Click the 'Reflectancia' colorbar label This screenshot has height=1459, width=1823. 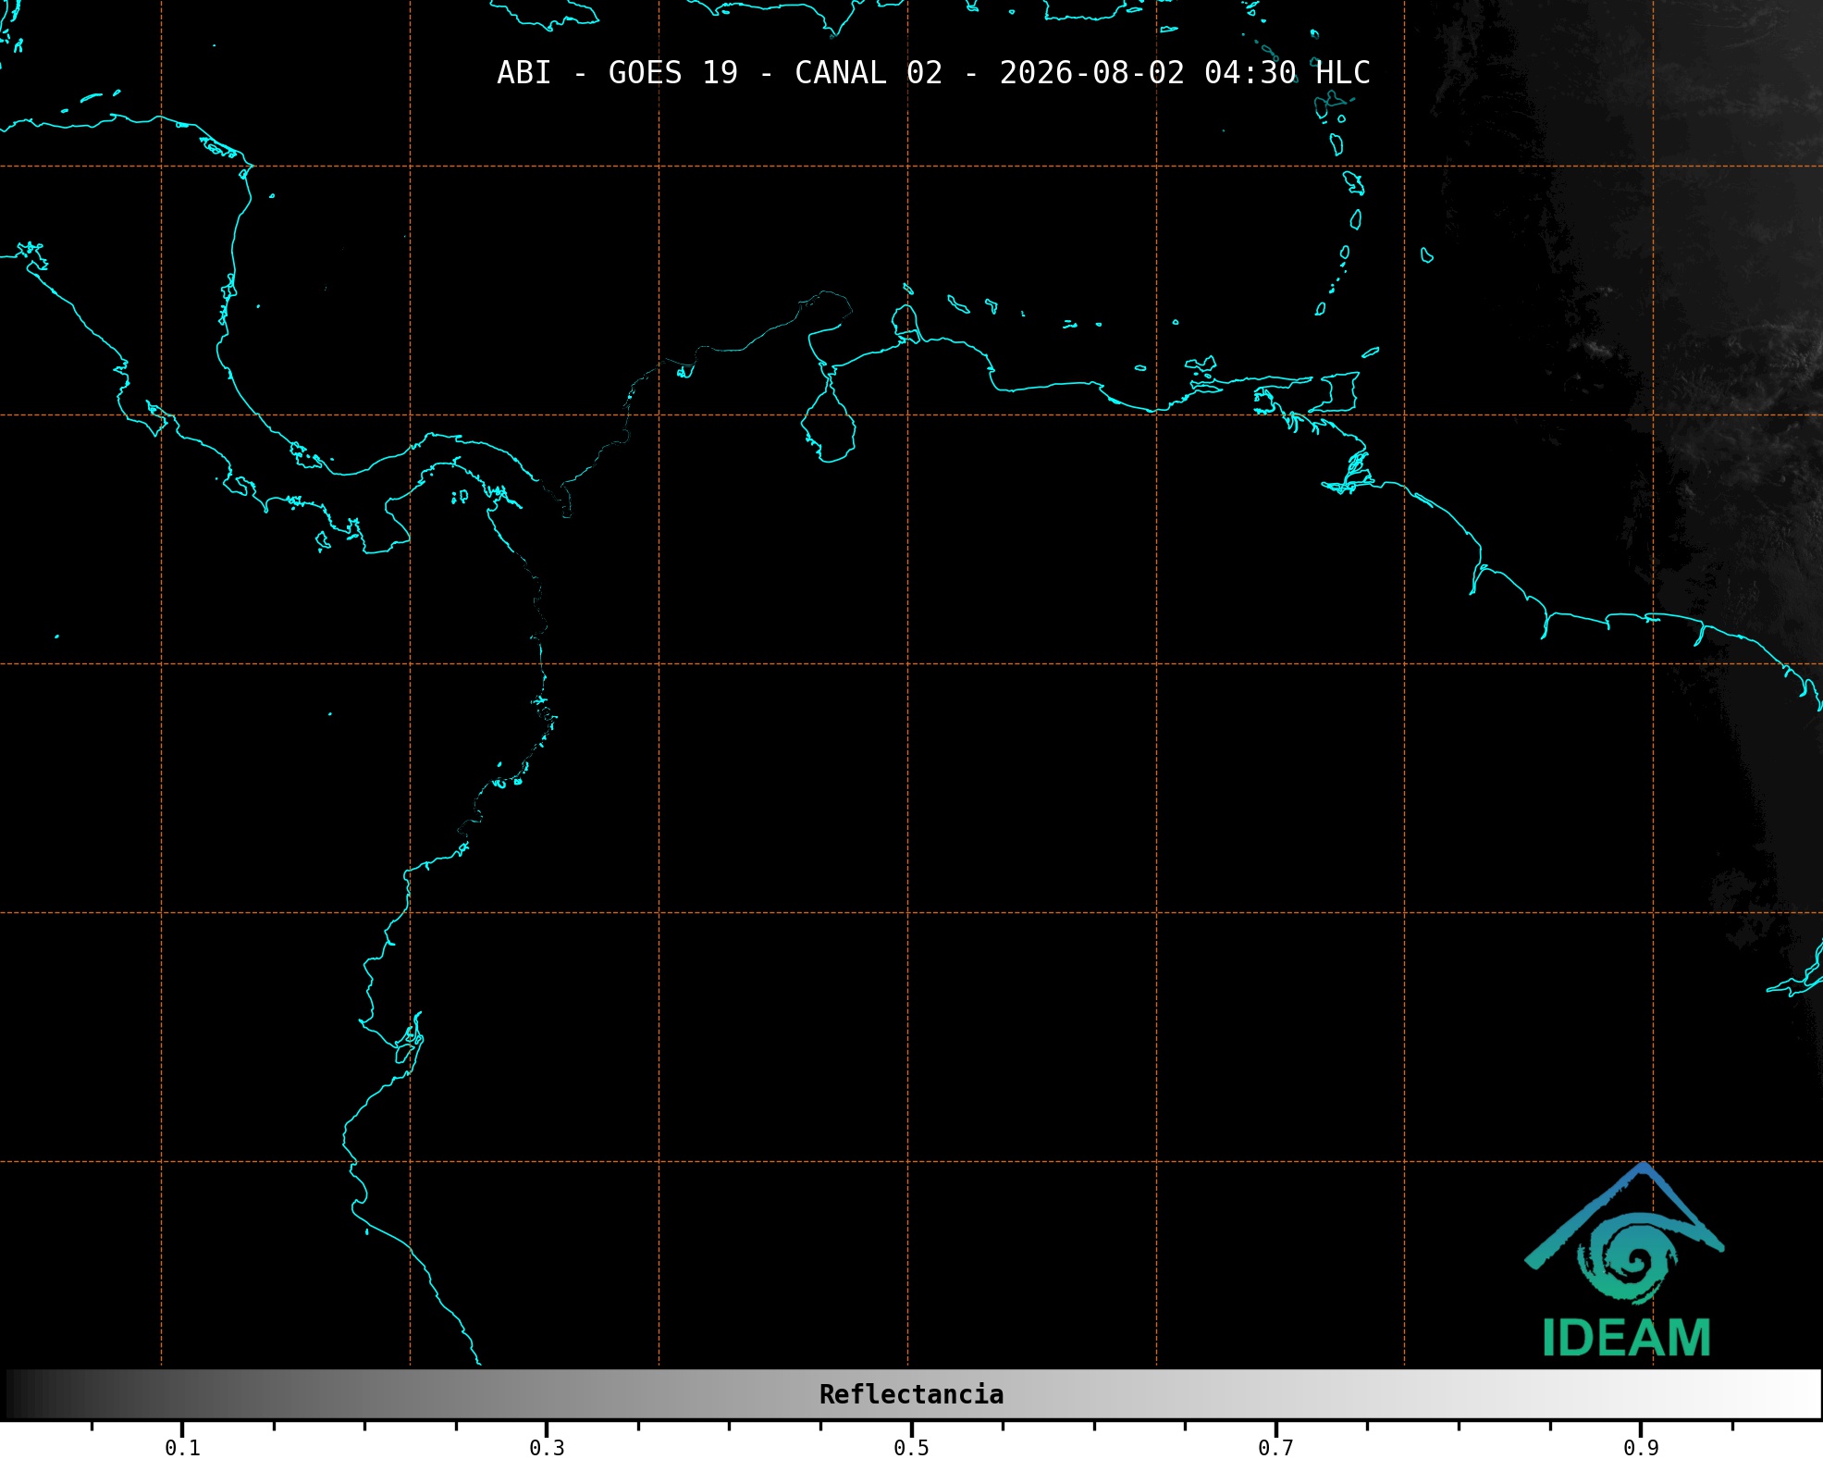[911, 1394]
